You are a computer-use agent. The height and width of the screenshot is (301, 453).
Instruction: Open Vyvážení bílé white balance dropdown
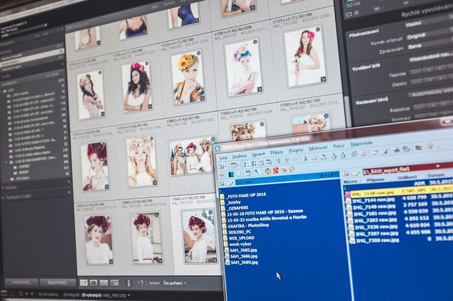pyautogui.click(x=431, y=58)
